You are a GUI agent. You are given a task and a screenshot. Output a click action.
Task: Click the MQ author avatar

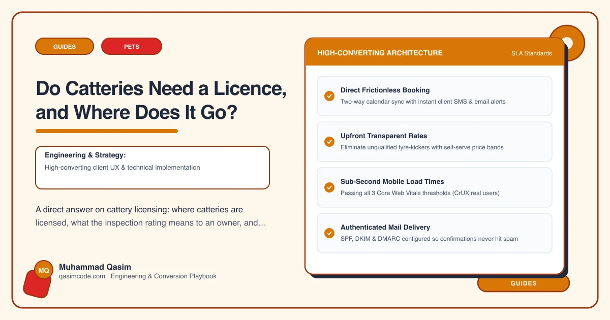coord(44,271)
